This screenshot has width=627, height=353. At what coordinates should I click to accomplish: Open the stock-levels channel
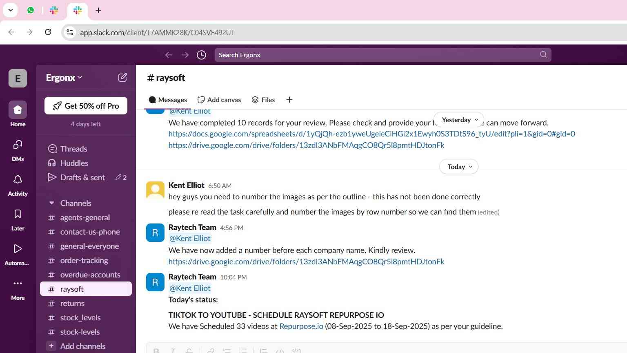click(x=86, y=332)
